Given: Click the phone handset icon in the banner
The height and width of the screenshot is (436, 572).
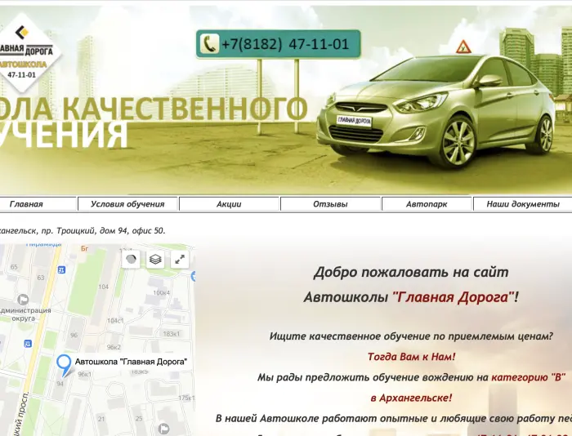Looking at the screenshot, I should (x=209, y=44).
